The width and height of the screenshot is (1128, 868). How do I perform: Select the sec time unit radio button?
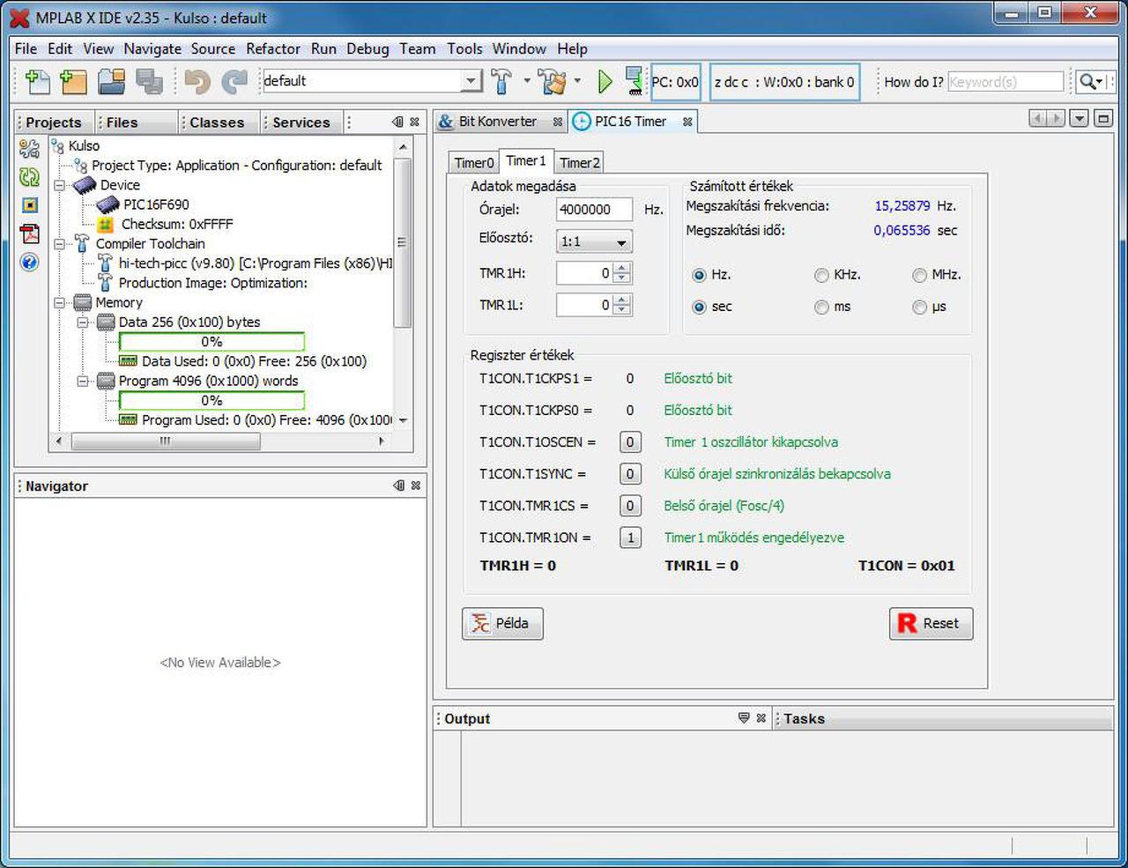pos(700,307)
